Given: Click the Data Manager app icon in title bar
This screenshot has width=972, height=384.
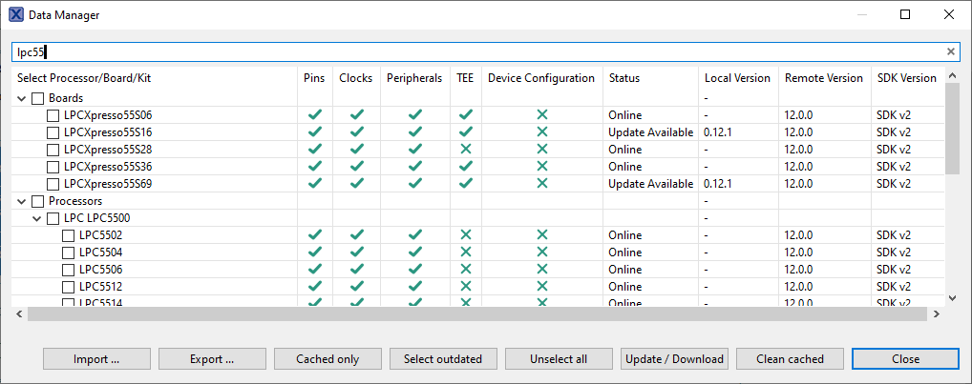Looking at the screenshot, I should pyautogui.click(x=16, y=15).
